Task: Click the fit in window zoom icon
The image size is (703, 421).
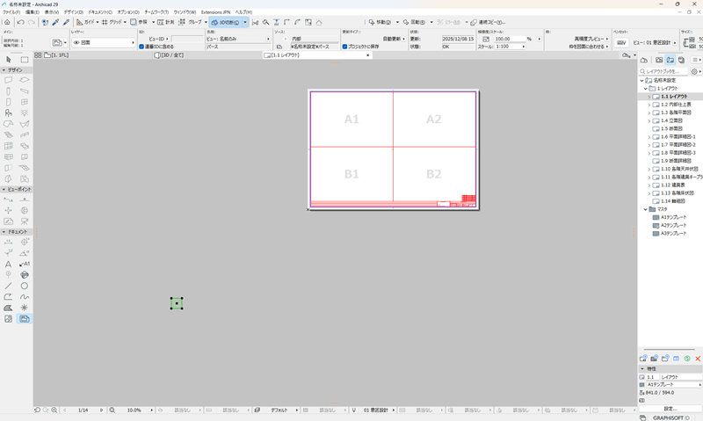Action: 112,410
